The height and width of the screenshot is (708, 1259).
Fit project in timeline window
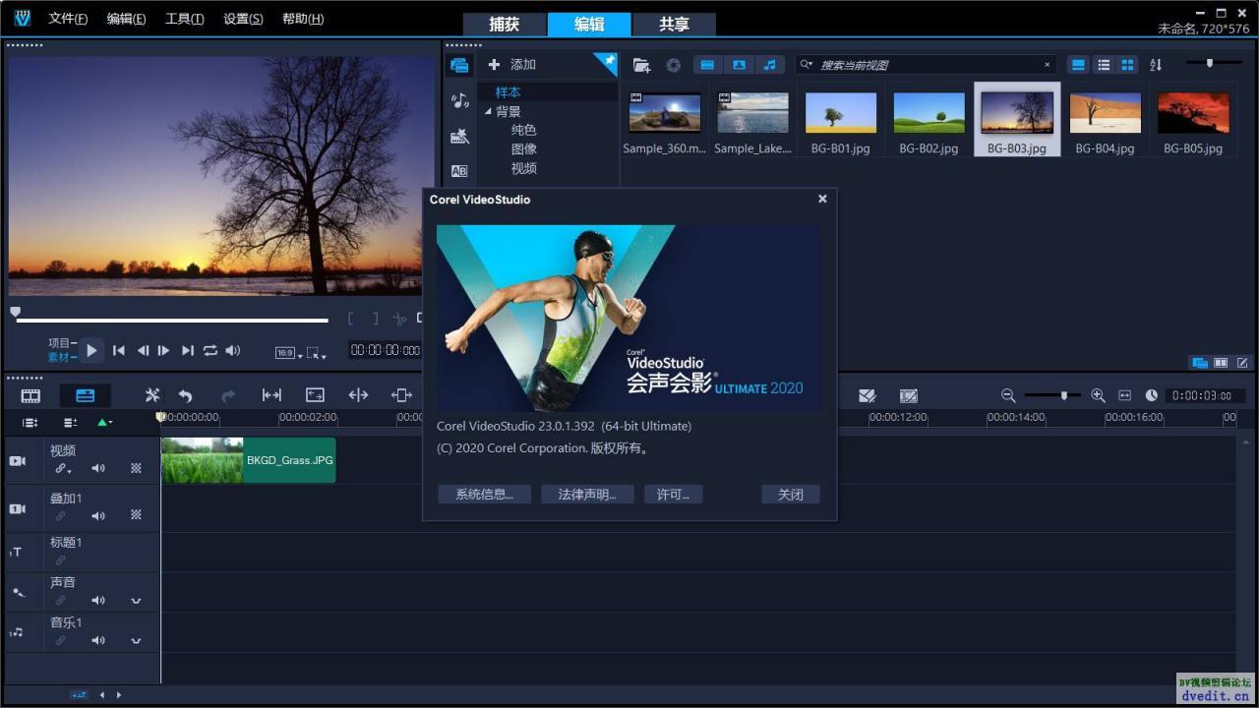pyautogui.click(x=1124, y=395)
